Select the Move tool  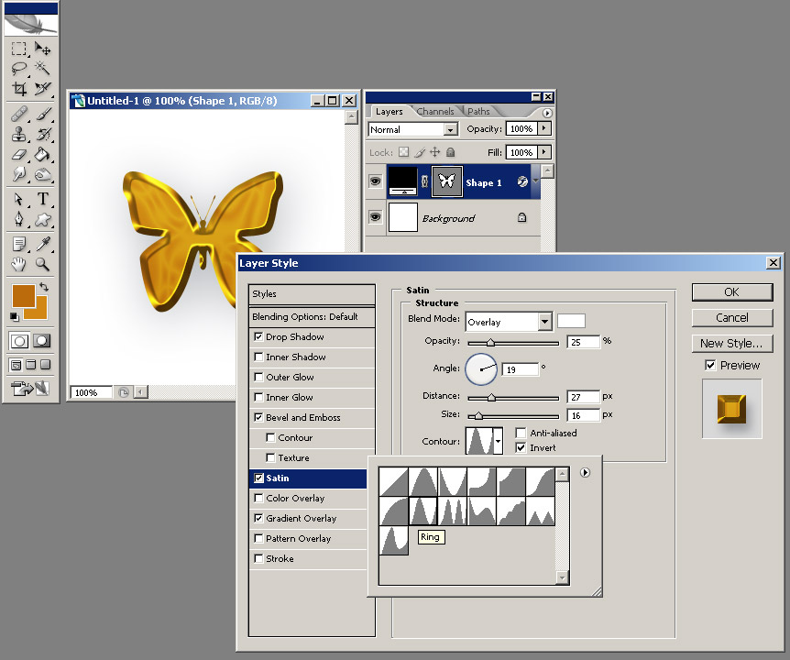(x=42, y=49)
